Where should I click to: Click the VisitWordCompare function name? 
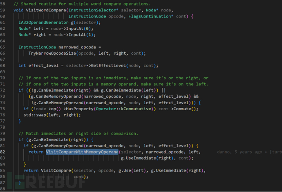pyautogui.click(x=46, y=10)
